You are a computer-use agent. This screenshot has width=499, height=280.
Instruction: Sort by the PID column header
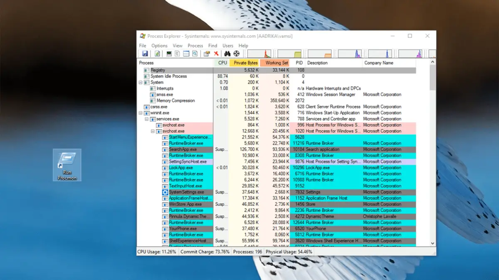(x=297, y=63)
